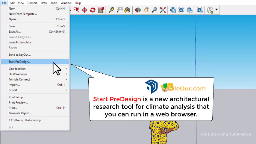Viewport: 256px width, 144px height.
Task: Open the Extension Manager icon
Action: coord(200,10)
